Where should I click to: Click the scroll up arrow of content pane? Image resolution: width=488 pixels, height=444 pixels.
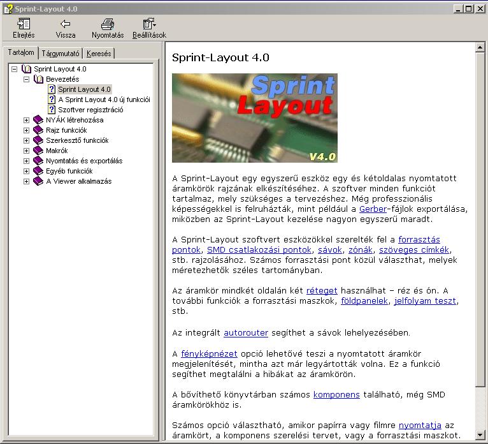click(480, 47)
